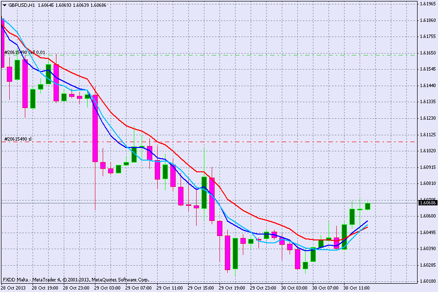Click the 30 Oct 11:00 time label
Screen dimensions: 438x292
(357, 288)
